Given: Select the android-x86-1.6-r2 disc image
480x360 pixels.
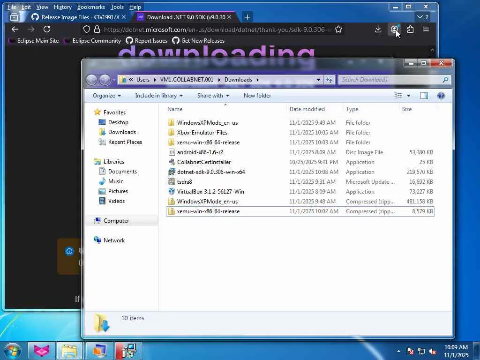Looking at the screenshot, I should point(300,152).
